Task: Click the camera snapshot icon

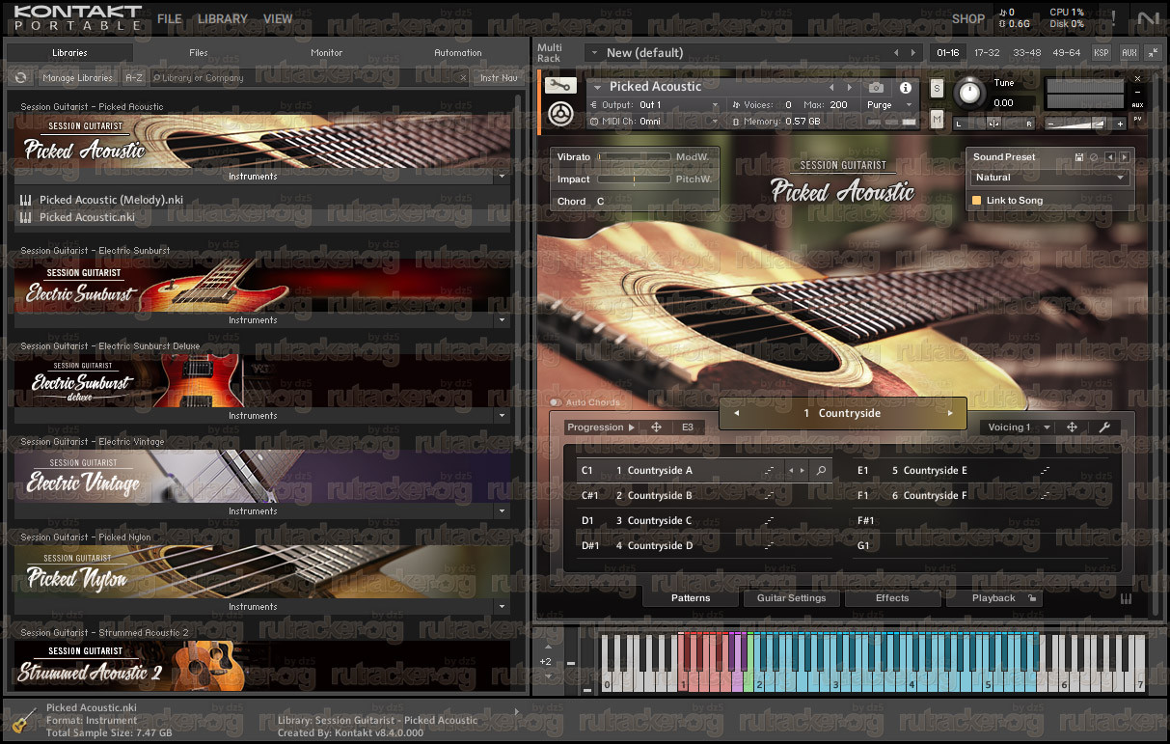Action: click(x=876, y=87)
